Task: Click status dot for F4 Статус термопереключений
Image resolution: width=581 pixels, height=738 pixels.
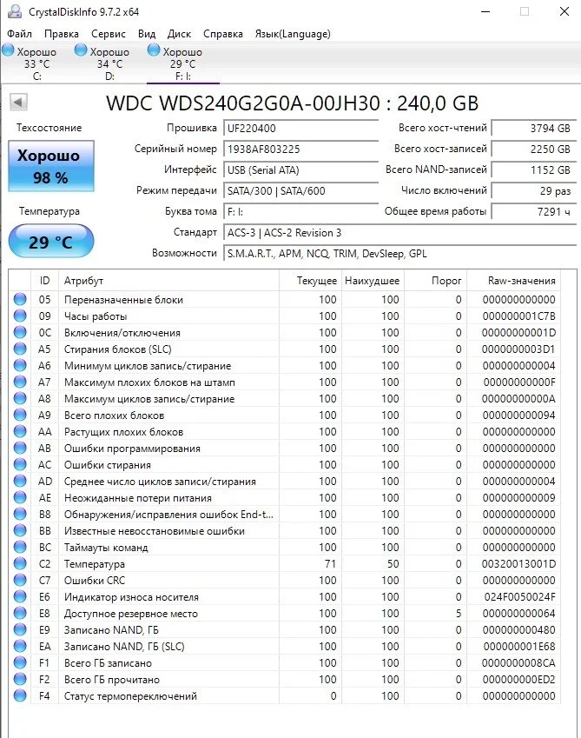Action: click(x=20, y=695)
